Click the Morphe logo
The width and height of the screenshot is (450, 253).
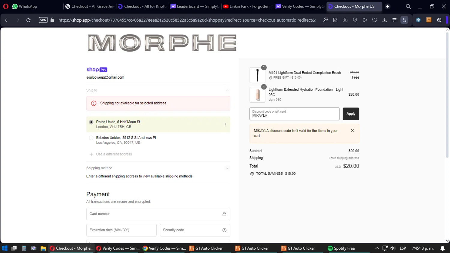[x=162, y=43]
